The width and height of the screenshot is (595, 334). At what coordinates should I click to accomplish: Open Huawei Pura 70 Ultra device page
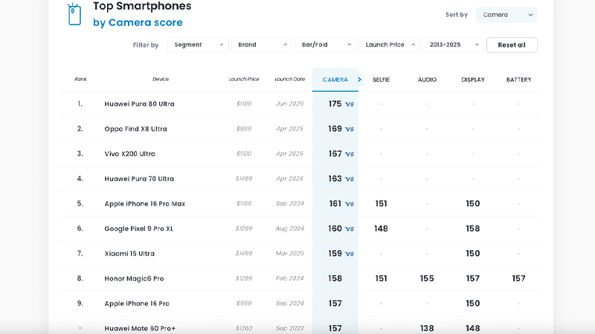click(139, 179)
